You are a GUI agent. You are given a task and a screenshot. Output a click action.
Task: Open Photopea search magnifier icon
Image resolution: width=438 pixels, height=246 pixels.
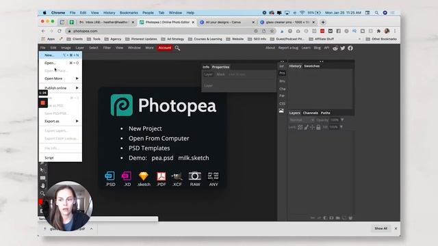point(177,48)
